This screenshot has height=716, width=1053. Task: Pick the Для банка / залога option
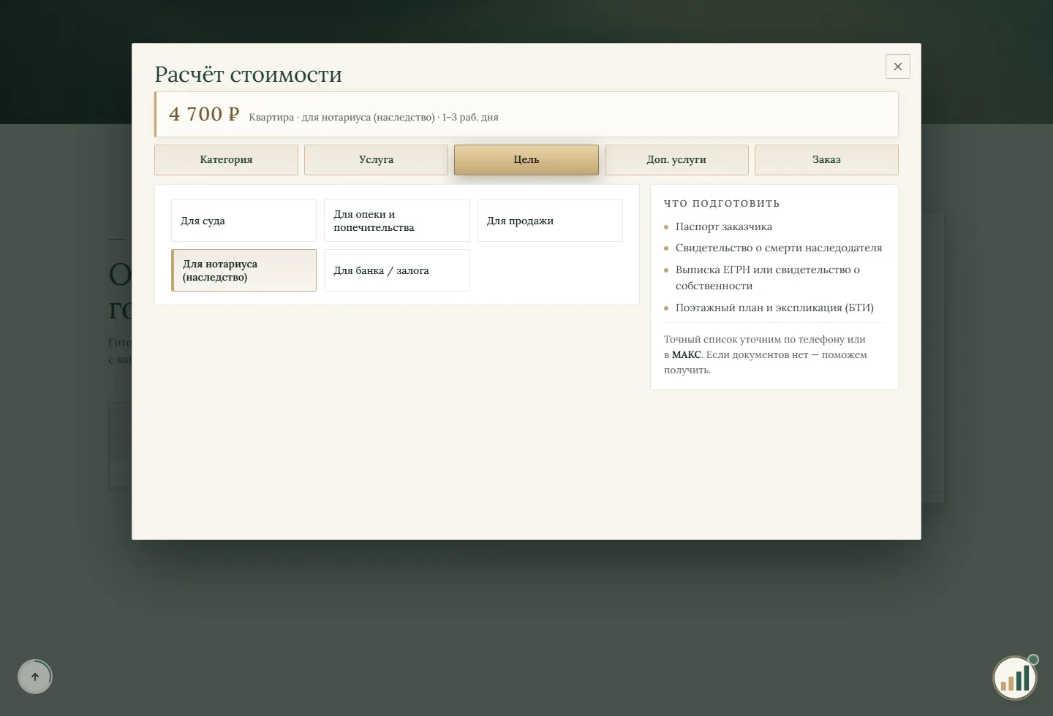pos(397,270)
